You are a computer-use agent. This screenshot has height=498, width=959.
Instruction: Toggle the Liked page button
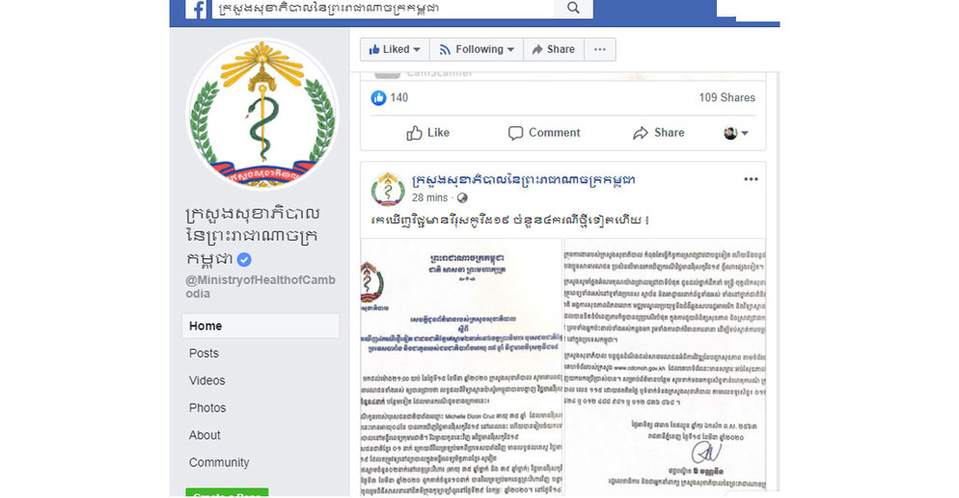point(396,49)
